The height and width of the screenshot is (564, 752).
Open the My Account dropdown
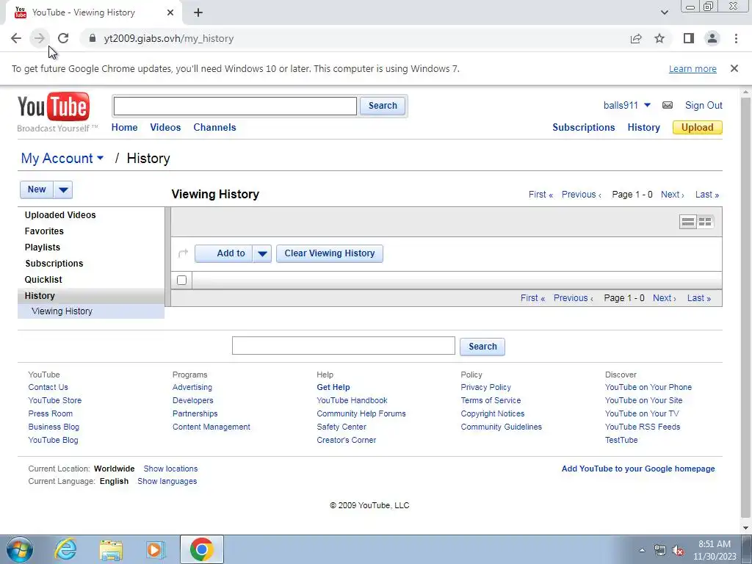(62, 159)
